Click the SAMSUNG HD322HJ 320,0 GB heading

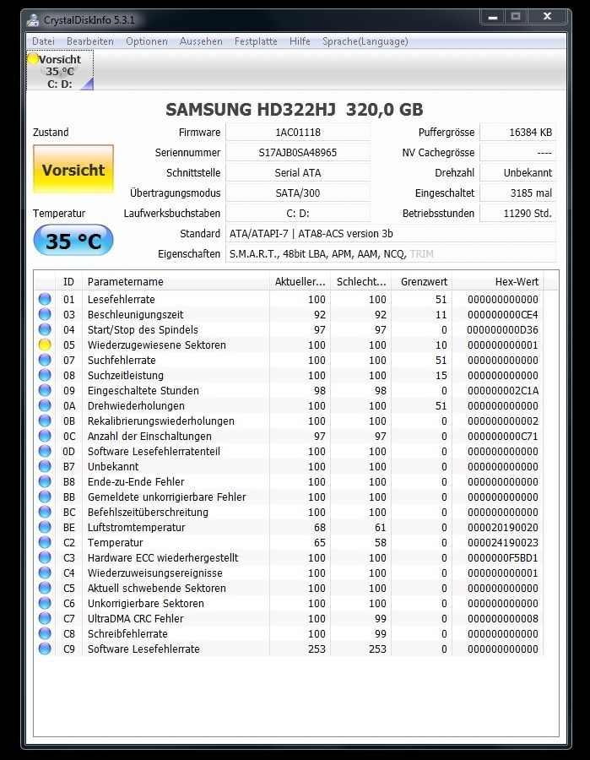tap(295, 110)
